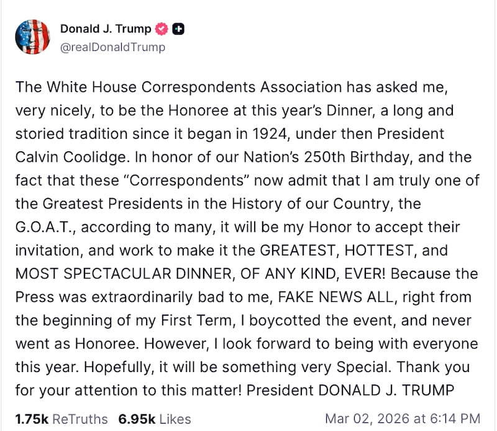Click the display name Donald J. Trump
497x431 pixels.
106,29
